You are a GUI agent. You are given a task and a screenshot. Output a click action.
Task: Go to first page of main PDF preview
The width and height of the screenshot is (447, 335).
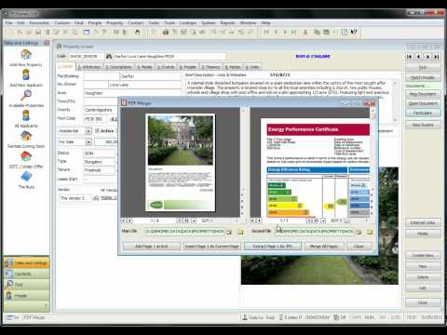tap(124, 221)
